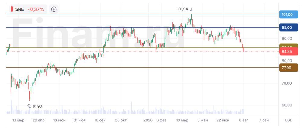
Task: Select the 101,00 price level label
Action: tap(289, 14)
